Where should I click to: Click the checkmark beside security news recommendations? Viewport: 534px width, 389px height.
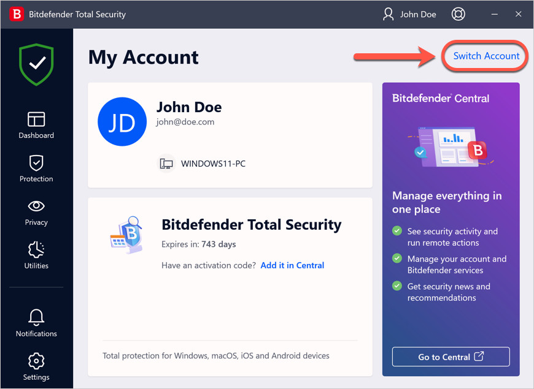(398, 287)
